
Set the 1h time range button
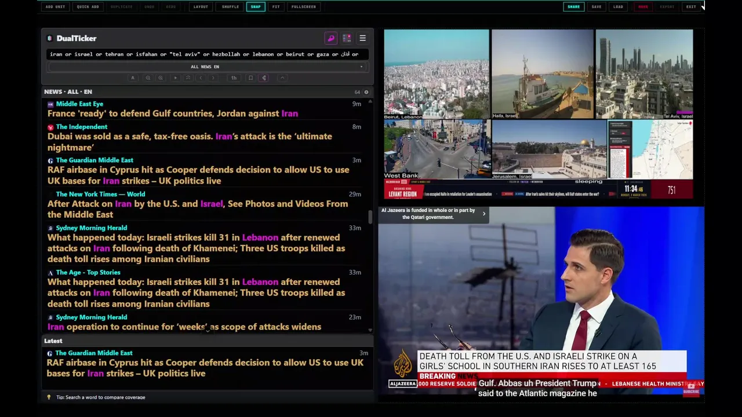[x=234, y=78]
